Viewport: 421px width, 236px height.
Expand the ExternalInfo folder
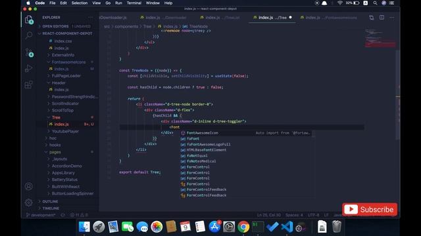[63, 55]
